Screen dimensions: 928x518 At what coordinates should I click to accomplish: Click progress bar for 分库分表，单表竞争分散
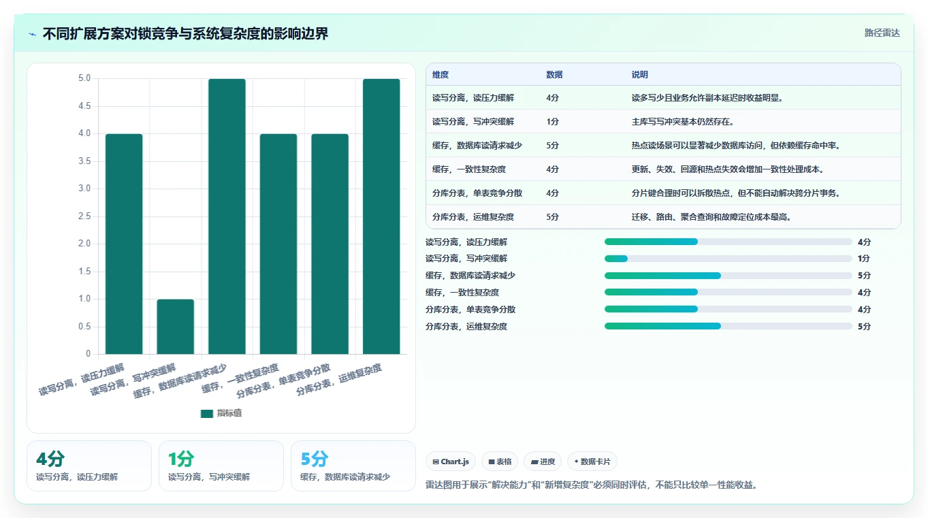[729, 309]
